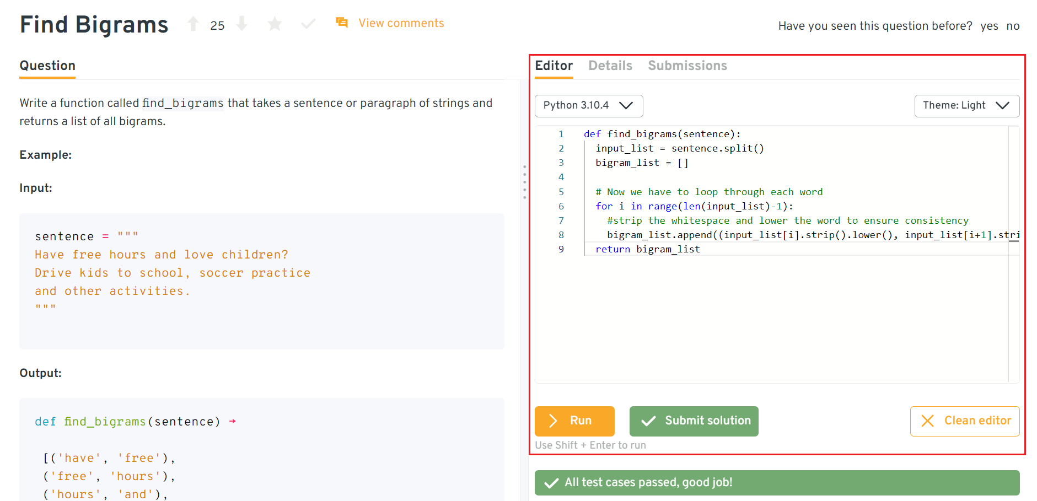Open the Submissions tab

(687, 66)
